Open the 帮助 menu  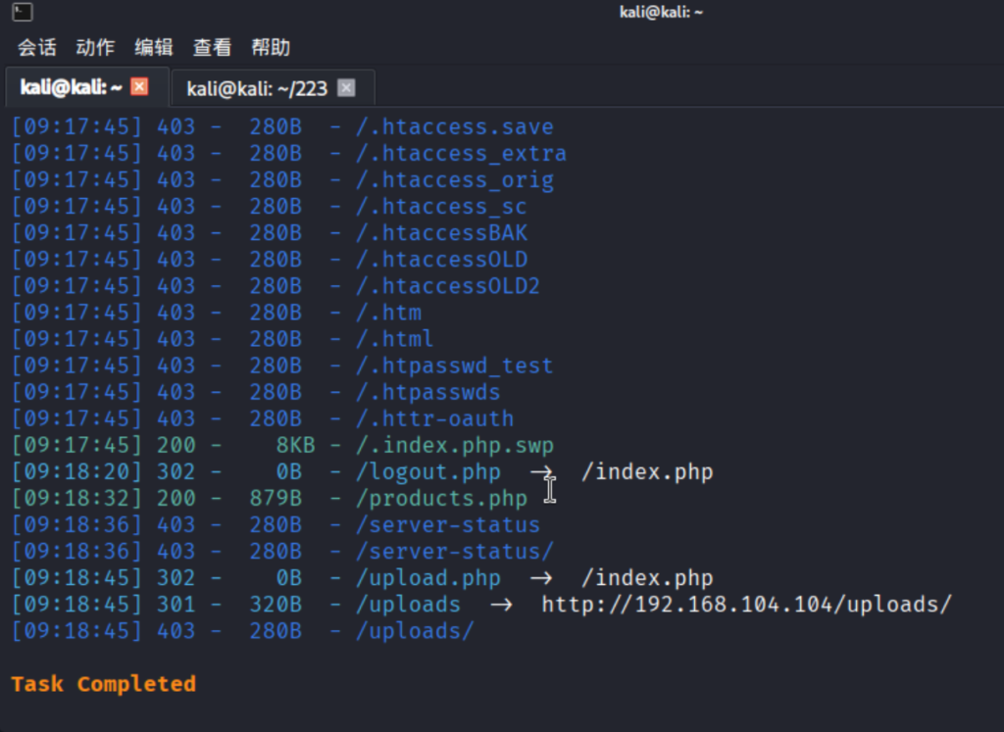pos(272,47)
